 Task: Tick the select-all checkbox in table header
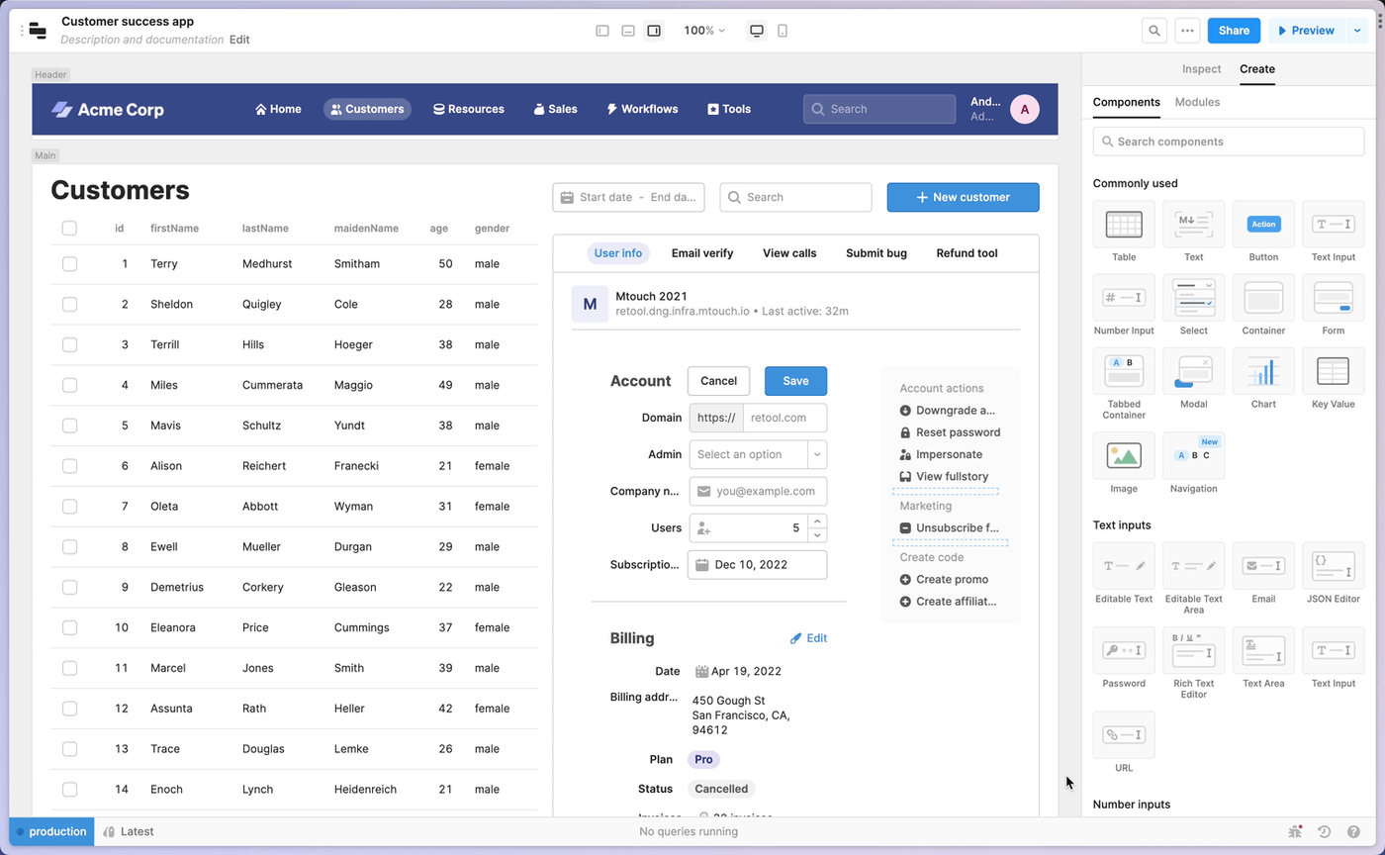pos(69,229)
